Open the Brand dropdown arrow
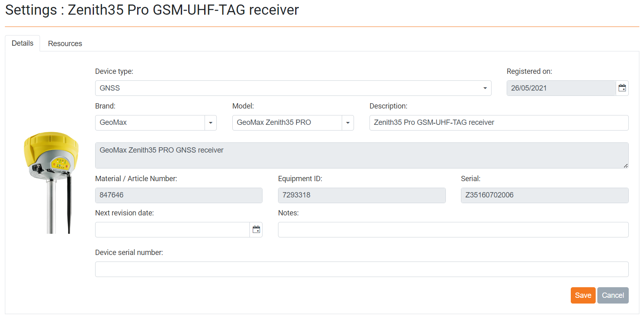 click(211, 123)
